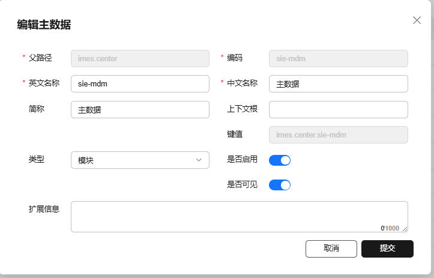Click the 取消 button
Viewport: 434px width, 278px height.
(x=331, y=249)
